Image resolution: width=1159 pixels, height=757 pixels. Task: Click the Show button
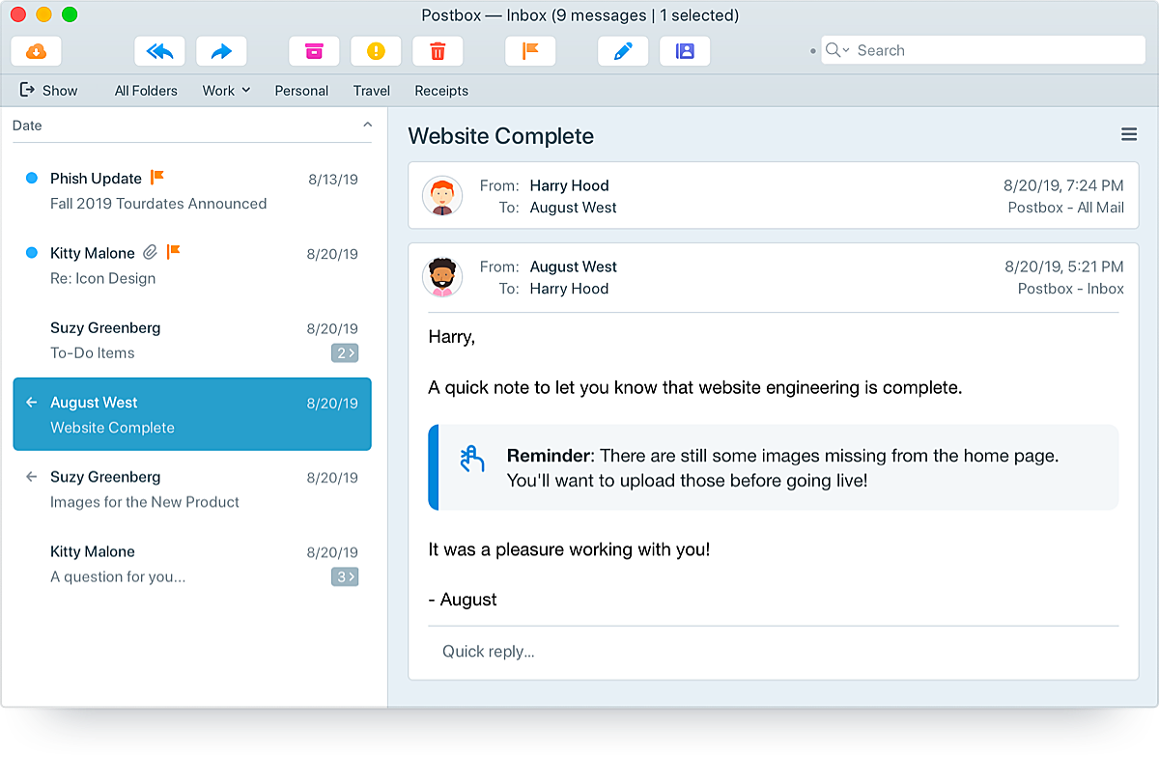pos(48,90)
